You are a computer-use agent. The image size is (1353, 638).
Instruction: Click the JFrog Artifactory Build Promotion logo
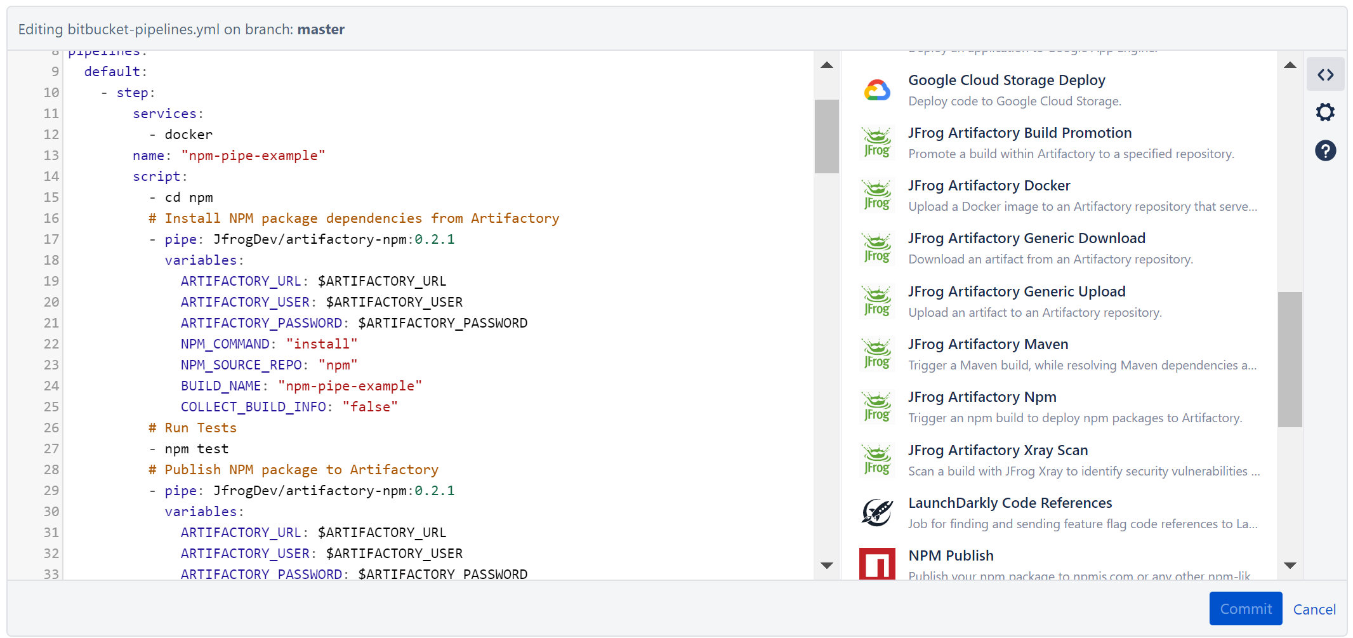point(876,142)
